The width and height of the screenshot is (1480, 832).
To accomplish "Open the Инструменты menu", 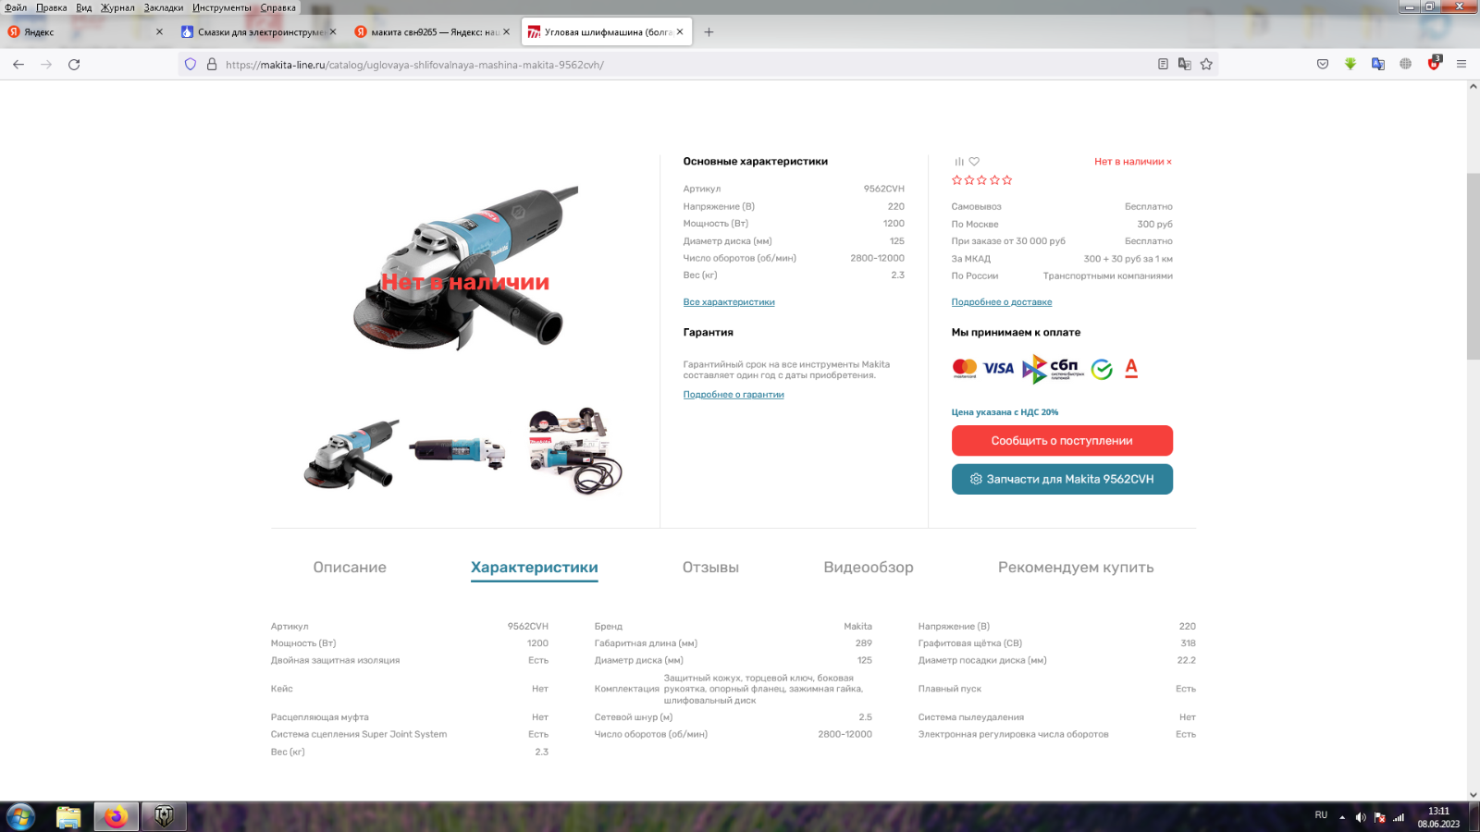I will tap(222, 7).
